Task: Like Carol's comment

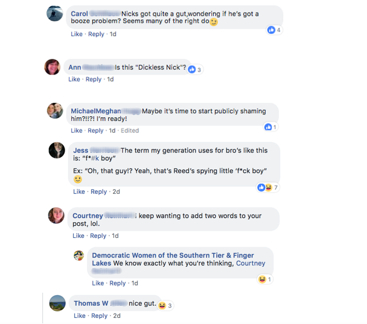Action: pos(77,34)
